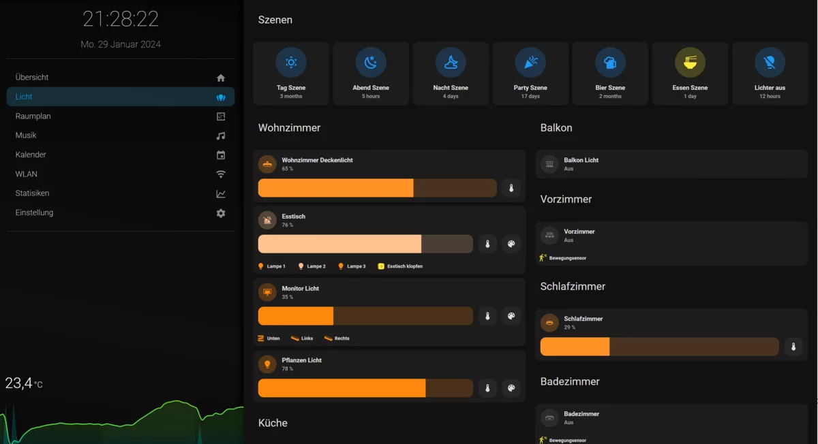Screen dimensions: 818x444
Task: Trigger the Bier Szene beer icon
Action: [x=610, y=63]
